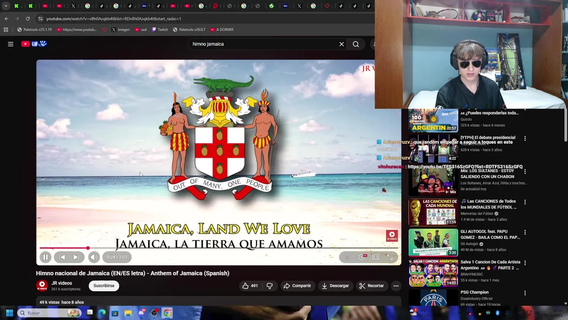Open the YouTube hamburger guide menu
Viewport: 568px width, 320px height.
(11, 44)
